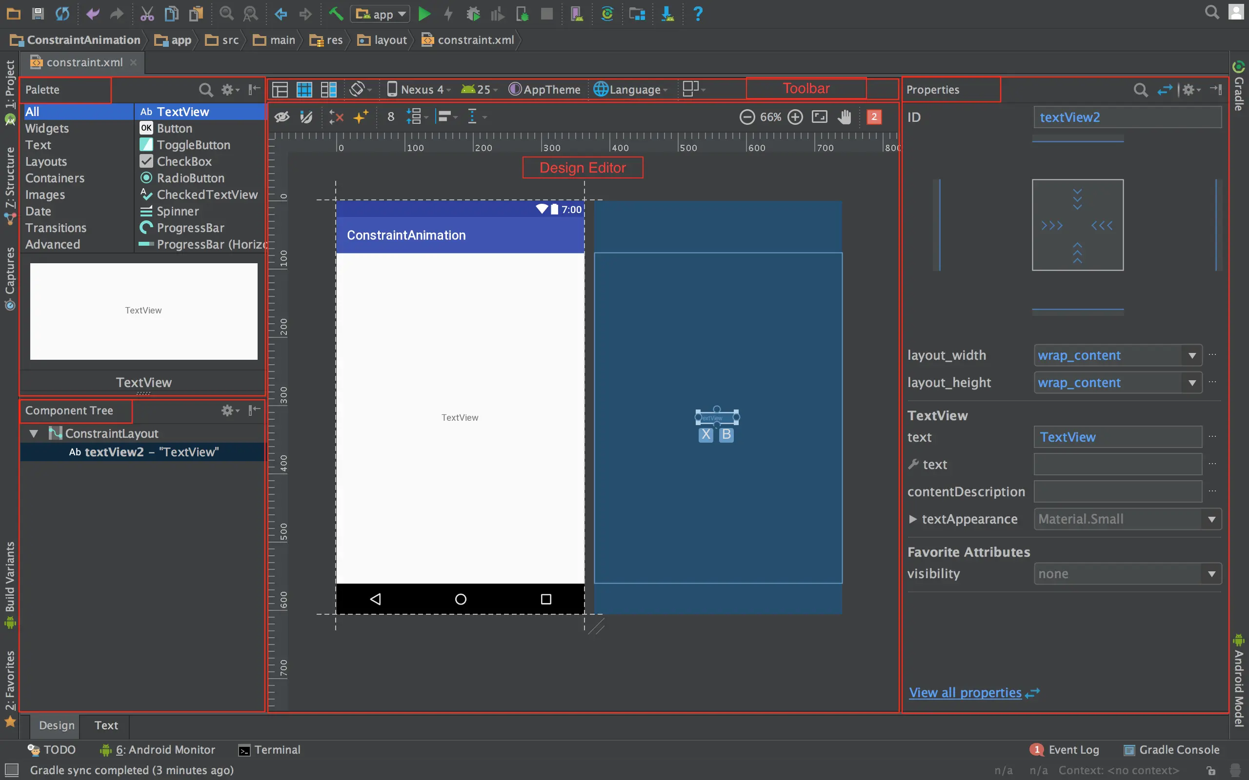Toggle Show Constraints eye icon
1249x780 pixels.
[x=282, y=117]
